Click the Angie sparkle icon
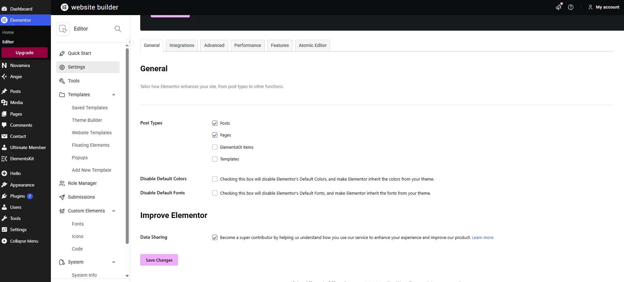The width and height of the screenshot is (624, 282). click(x=4, y=76)
